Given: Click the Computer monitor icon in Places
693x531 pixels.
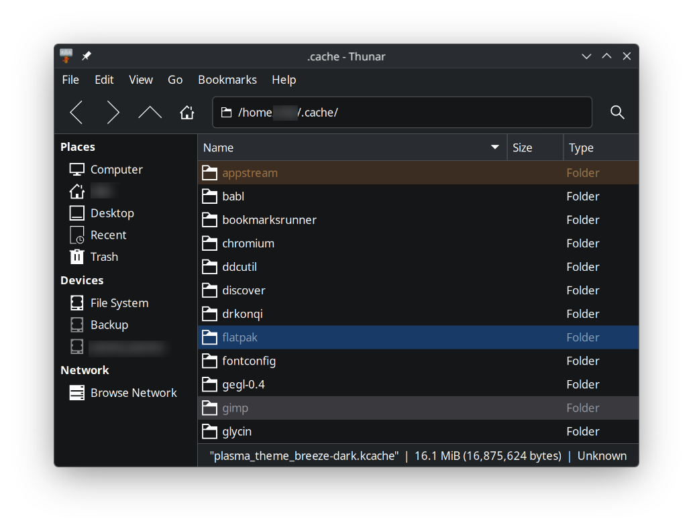Looking at the screenshot, I should [x=77, y=170].
